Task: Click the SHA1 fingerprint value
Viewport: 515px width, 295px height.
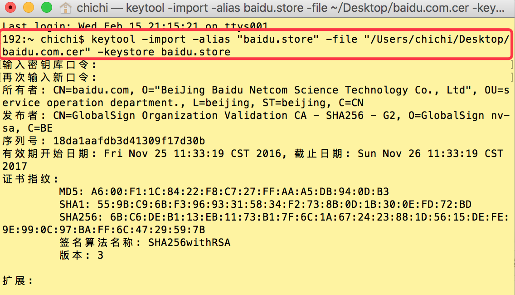Action: [284, 205]
